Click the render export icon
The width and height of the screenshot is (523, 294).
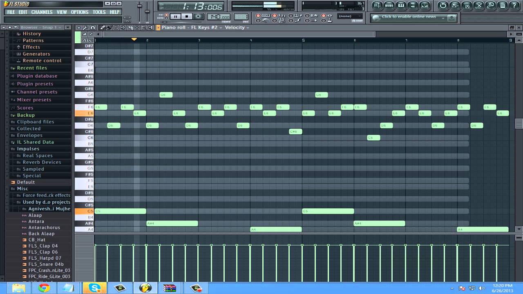click(467, 6)
